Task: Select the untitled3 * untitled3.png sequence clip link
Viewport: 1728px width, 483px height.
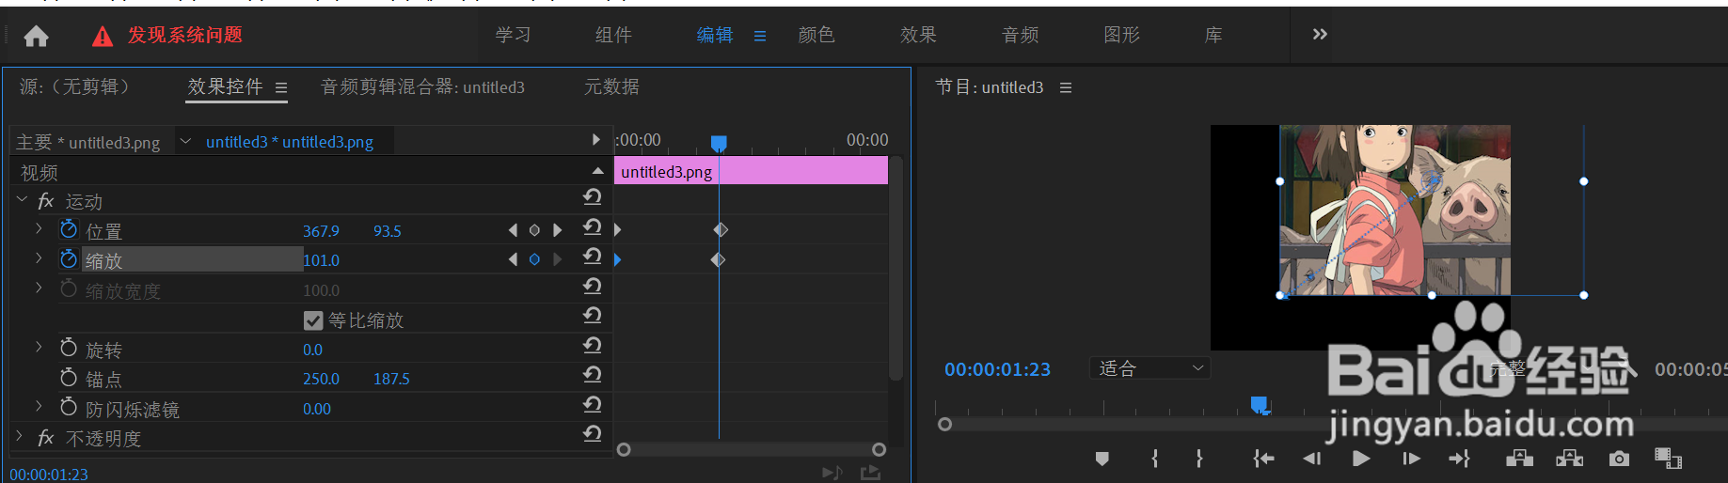Action: pos(290,142)
